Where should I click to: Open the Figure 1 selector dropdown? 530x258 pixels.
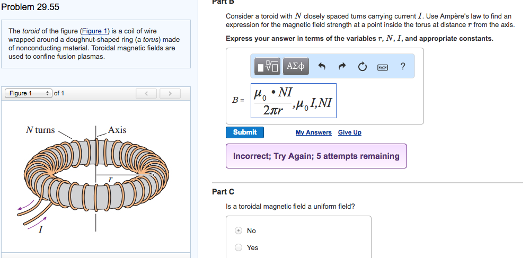click(x=29, y=94)
